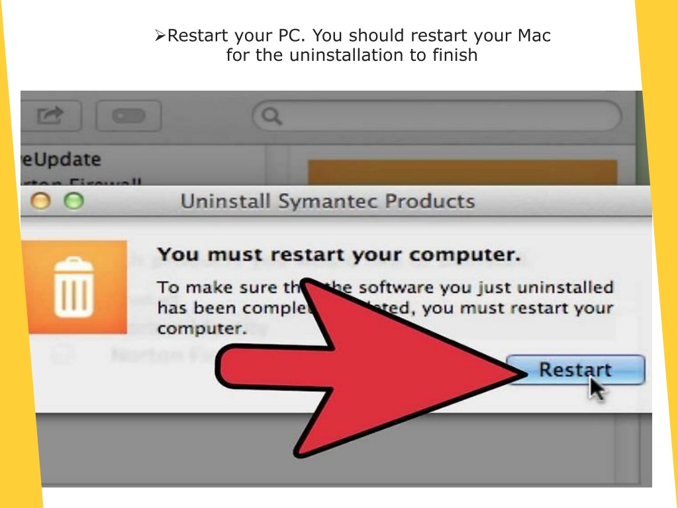
Task: Click the "You must restart your computer." heading
Action: tap(338, 255)
